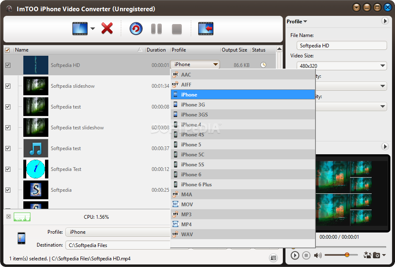This screenshot has width=395, height=267.
Task: Close the CPU usage panel
Action: 9,216
